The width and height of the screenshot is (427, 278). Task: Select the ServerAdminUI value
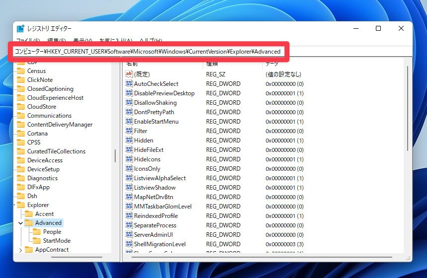[153, 235]
